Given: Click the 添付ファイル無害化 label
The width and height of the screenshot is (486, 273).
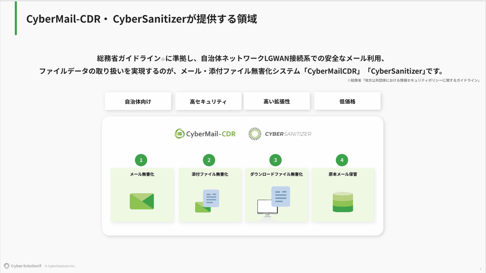Looking at the screenshot, I should 210,174.
